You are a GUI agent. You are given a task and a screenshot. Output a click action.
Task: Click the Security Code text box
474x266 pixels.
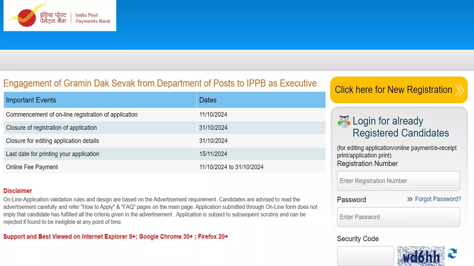click(x=365, y=256)
